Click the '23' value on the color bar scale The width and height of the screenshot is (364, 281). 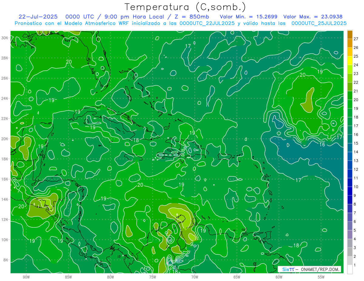pos(356,73)
